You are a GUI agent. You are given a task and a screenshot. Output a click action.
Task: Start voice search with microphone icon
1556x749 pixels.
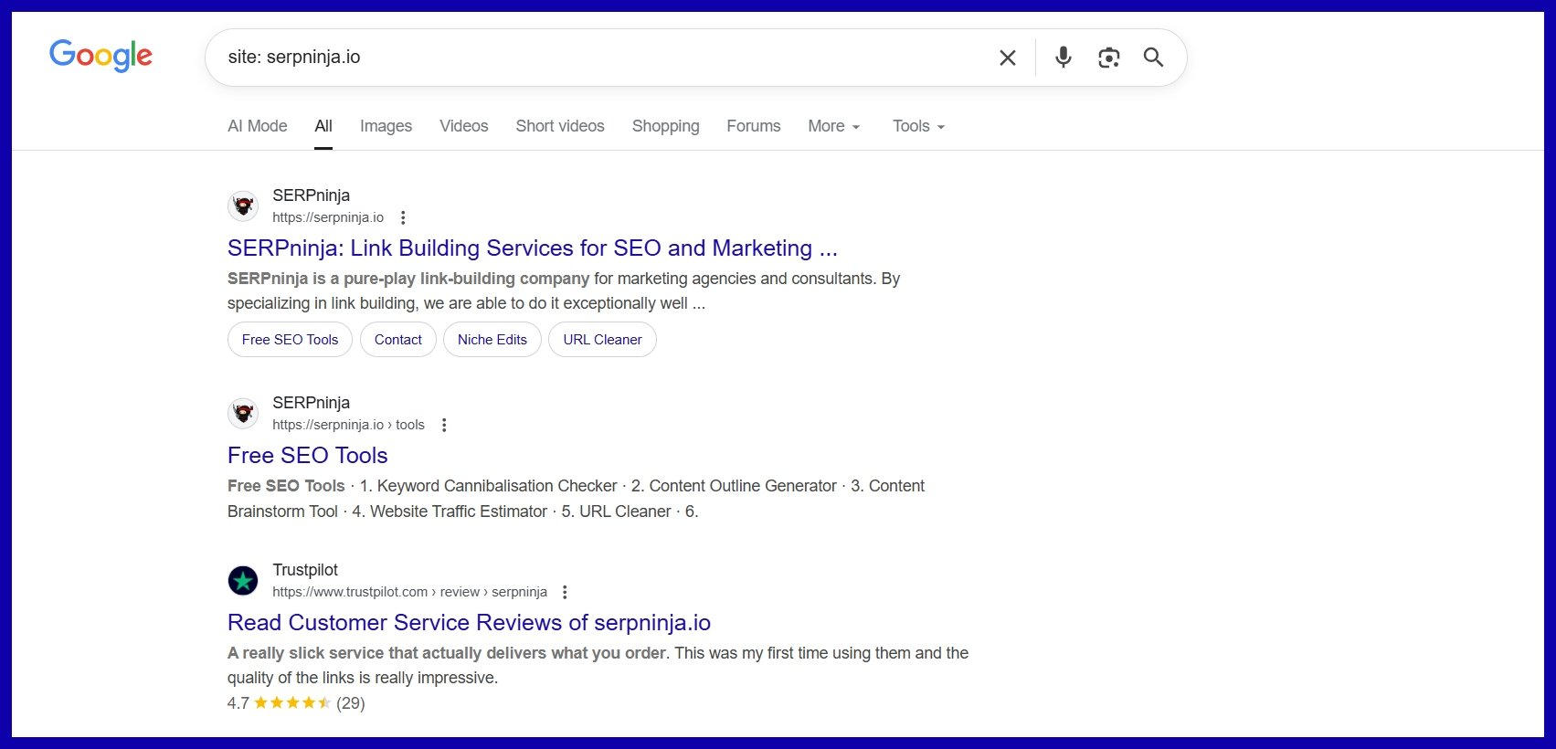coord(1063,58)
